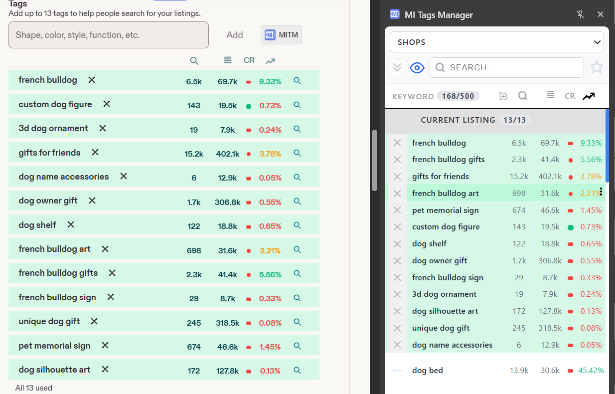Select the pet memorial sign keyword in manager
Screen dimensions: 615x394
pyautogui.click(x=445, y=210)
